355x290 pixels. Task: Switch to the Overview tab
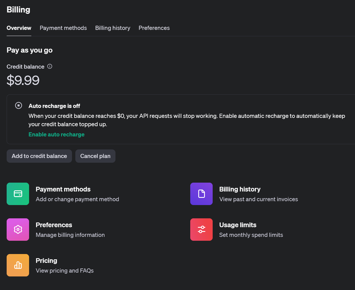19,28
